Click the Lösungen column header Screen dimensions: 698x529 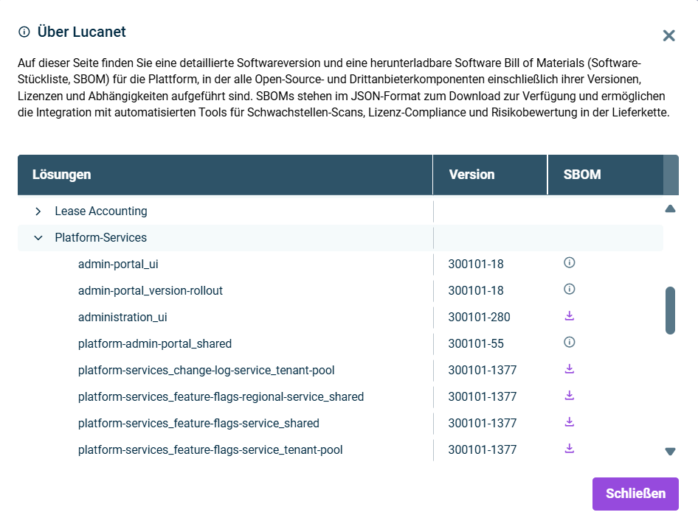click(x=62, y=175)
